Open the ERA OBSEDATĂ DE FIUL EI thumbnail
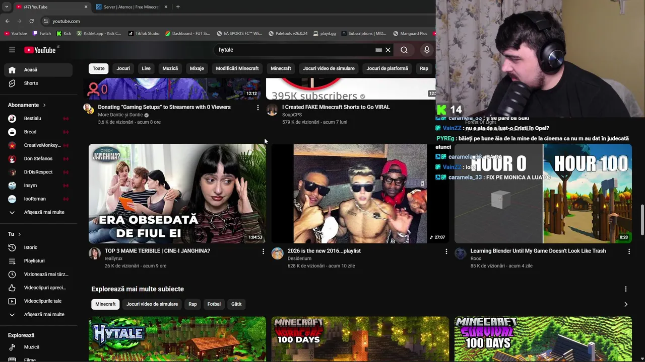Image resolution: width=645 pixels, height=362 pixels. point(177,194)
